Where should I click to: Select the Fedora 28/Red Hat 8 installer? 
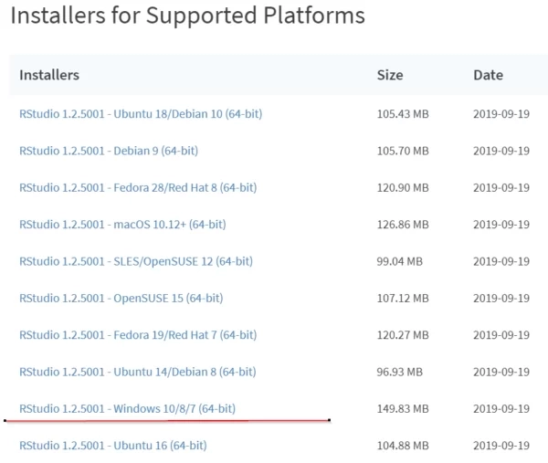[138, 187]
